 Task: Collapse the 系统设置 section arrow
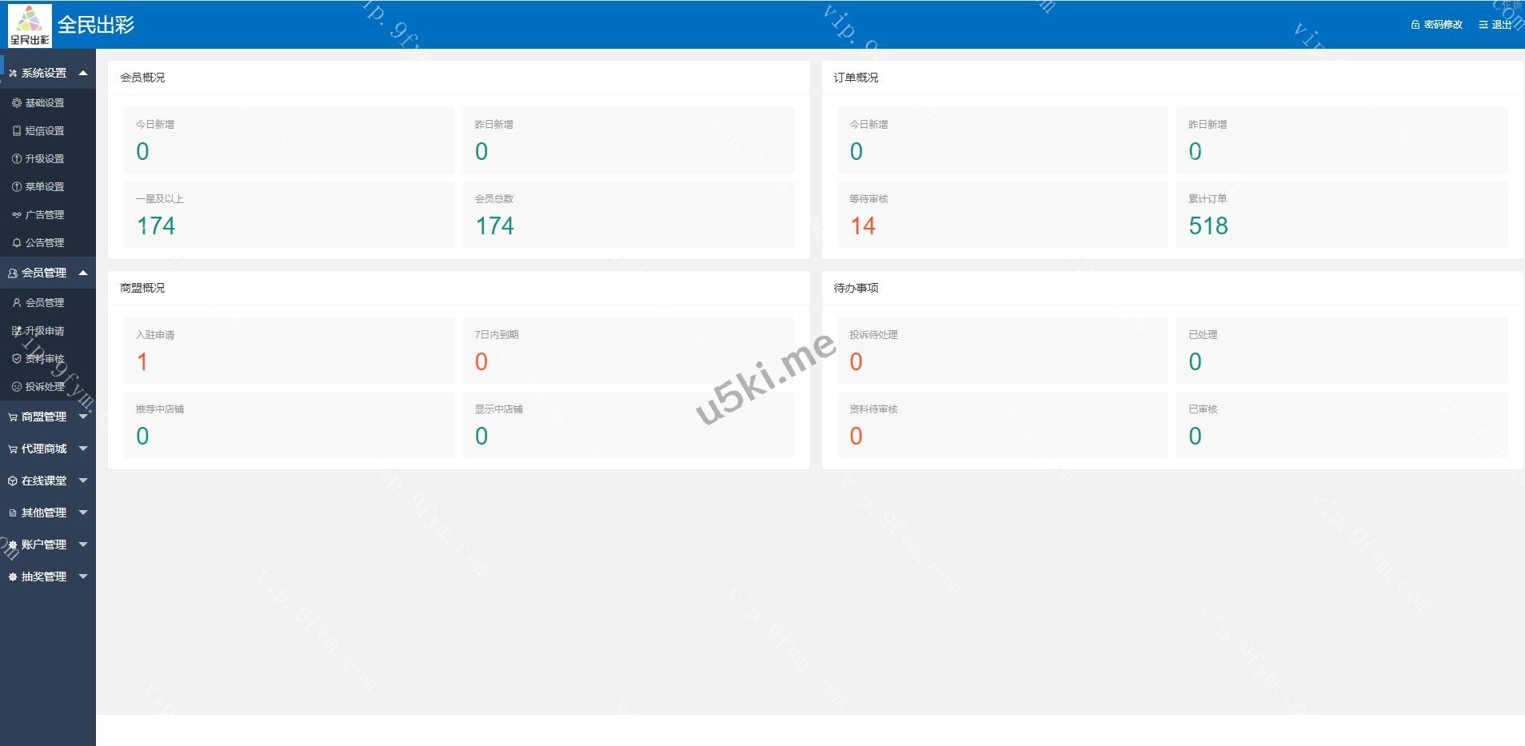coord(83,73)
